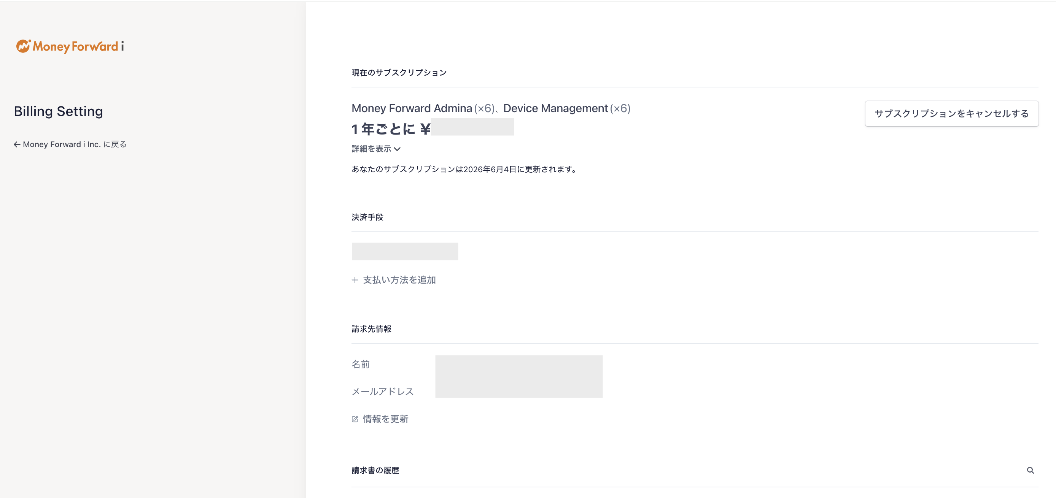
Task: Click the Money Forward Admina plan name
Action: [412, 108]
